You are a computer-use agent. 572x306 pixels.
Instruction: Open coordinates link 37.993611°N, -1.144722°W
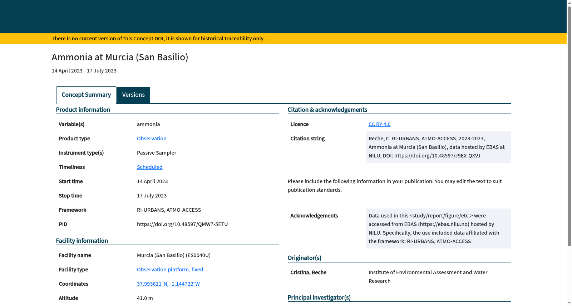168,284
